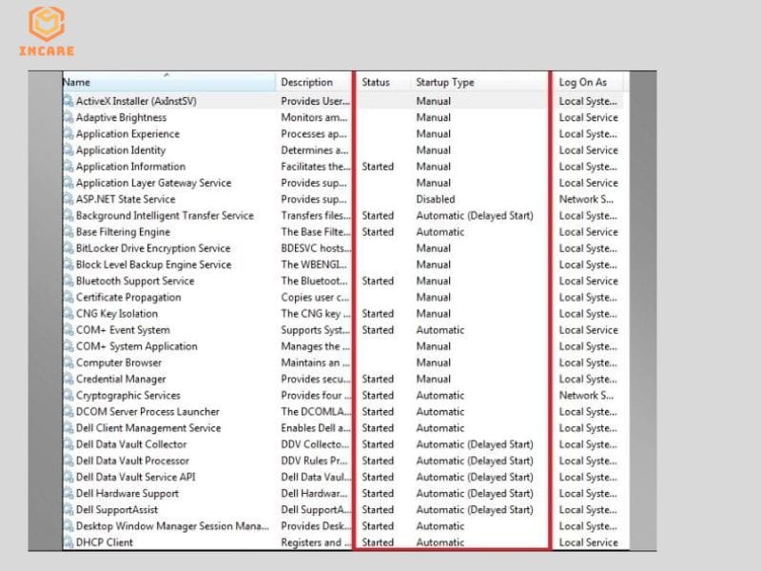Click the gear icon beside Credential Manager

point(68,379)
